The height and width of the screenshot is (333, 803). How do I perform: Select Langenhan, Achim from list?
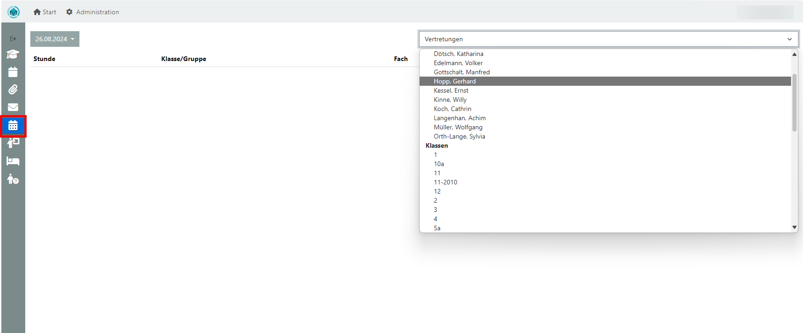click(605, 118)
